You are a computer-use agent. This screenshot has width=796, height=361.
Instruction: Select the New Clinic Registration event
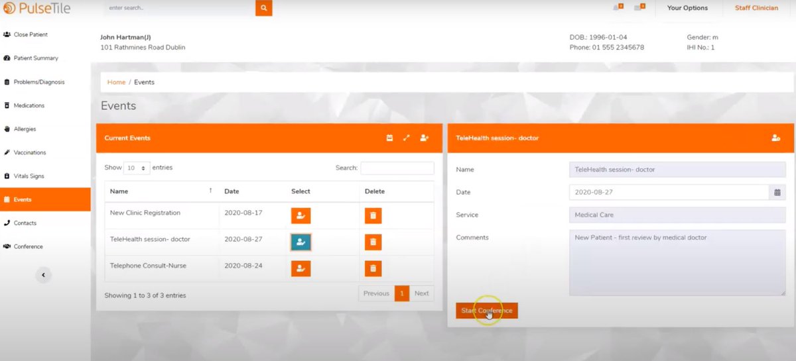[300, 215]
